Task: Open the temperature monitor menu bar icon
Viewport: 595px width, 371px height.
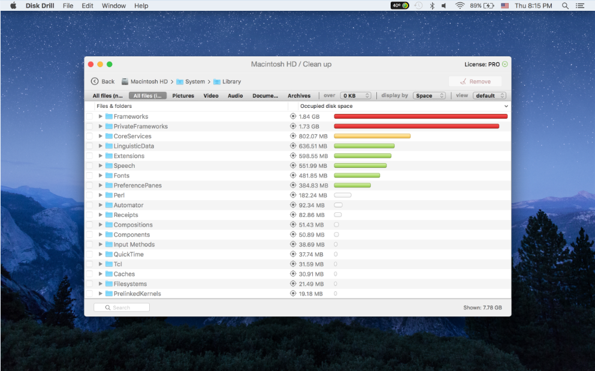Action: coord(400,6)
